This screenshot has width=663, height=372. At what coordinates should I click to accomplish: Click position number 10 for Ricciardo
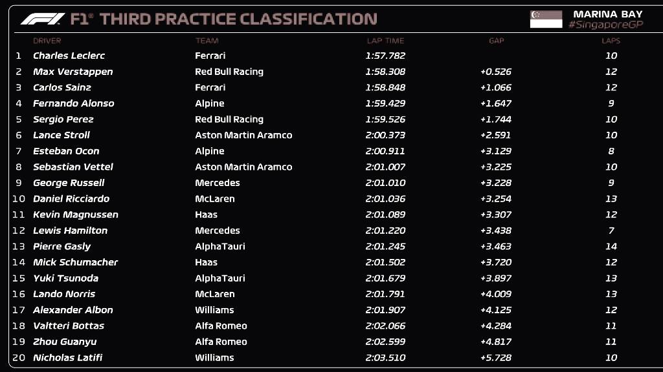[x=19, y=199]
